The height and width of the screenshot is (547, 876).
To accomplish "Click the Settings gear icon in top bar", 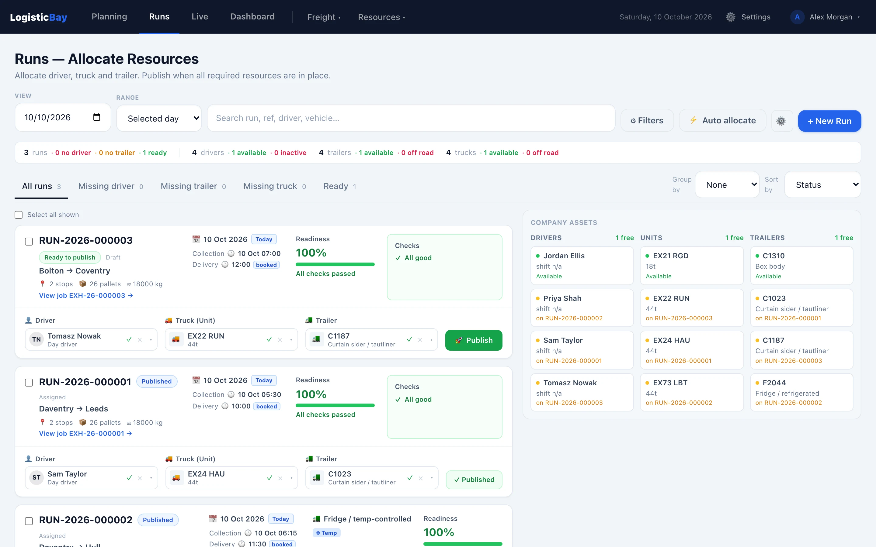I will tap(731, 17).
